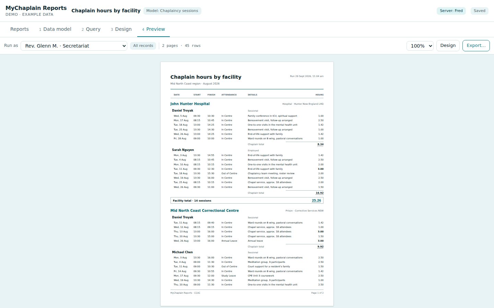Click the 2 pages · 45 rows summary

(181, 46)
